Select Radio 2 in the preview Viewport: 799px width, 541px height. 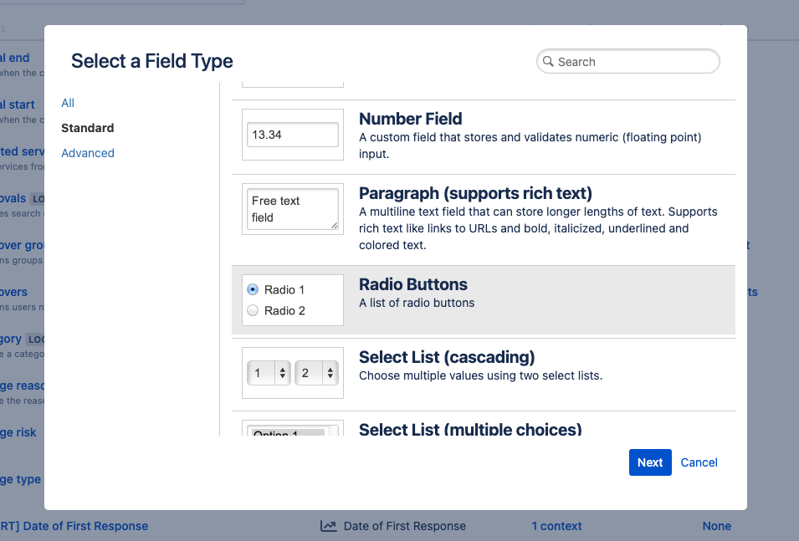coord(253,310)
